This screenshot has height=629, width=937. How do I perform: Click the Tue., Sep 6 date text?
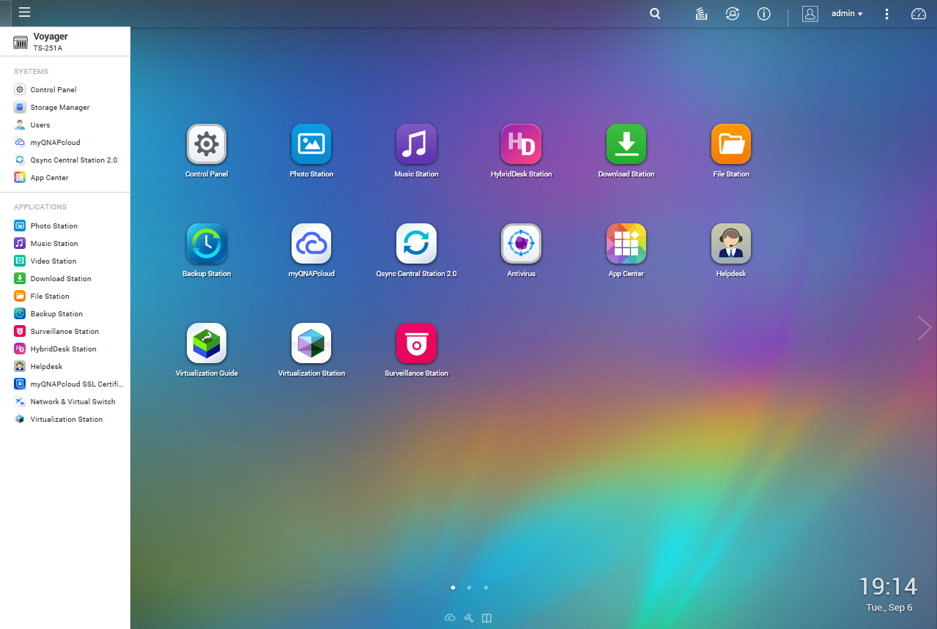coord(889,608)
